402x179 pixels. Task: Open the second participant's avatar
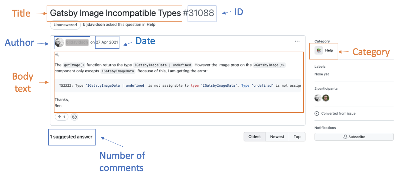pyautogui.click(x=326, y=98)
